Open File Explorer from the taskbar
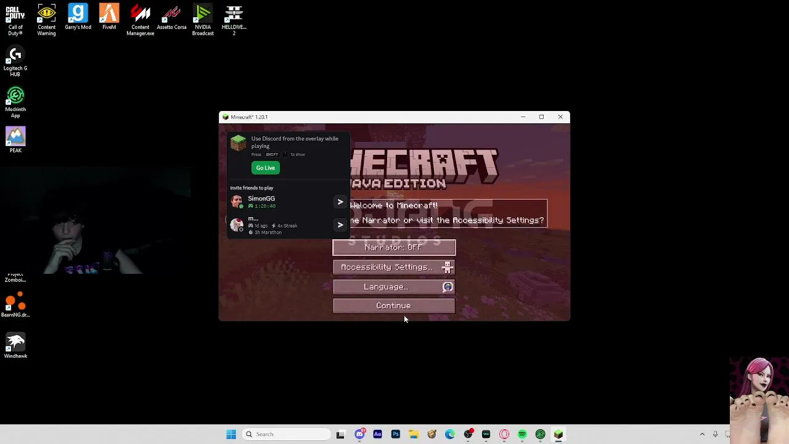789x444 pixels. click(414, 434)
